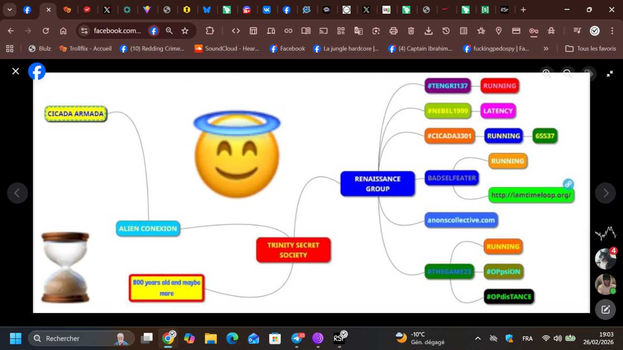
Task: Open the Chrome three-dot menu
Action: coord(612,31)
